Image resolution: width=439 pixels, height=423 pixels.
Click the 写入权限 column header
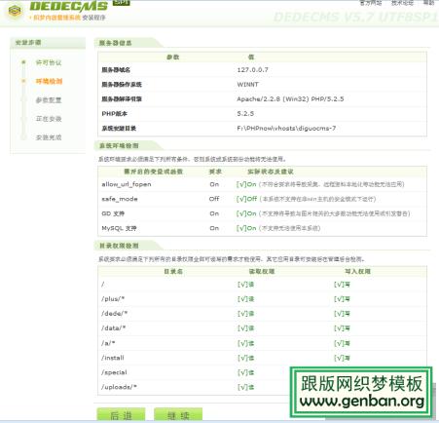[357, 271]
